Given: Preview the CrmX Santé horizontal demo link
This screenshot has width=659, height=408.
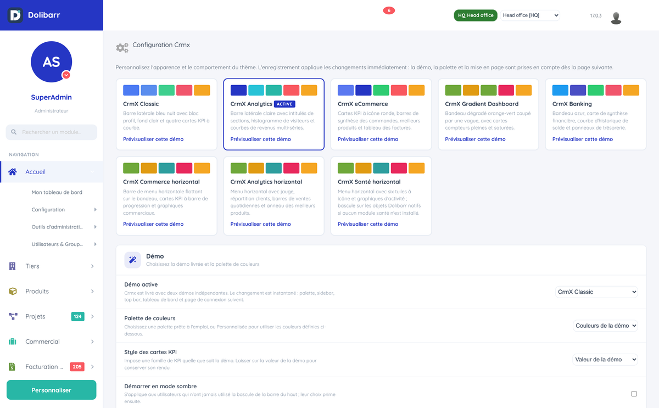Looking at the screenshot, I should pos(368,224).
